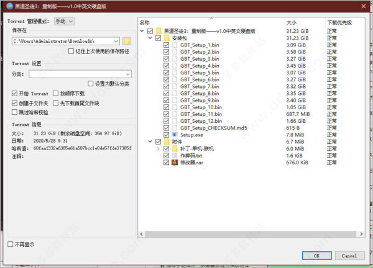
Task: Click the 修改器.rar archive icon
Action: [x=175, y=163]
